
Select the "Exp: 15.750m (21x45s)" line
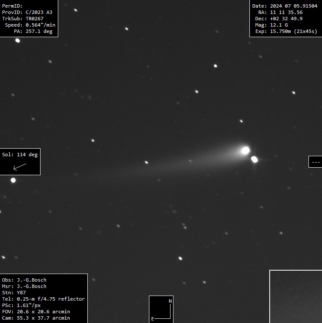pyautogui.click(x=286, y=31)
